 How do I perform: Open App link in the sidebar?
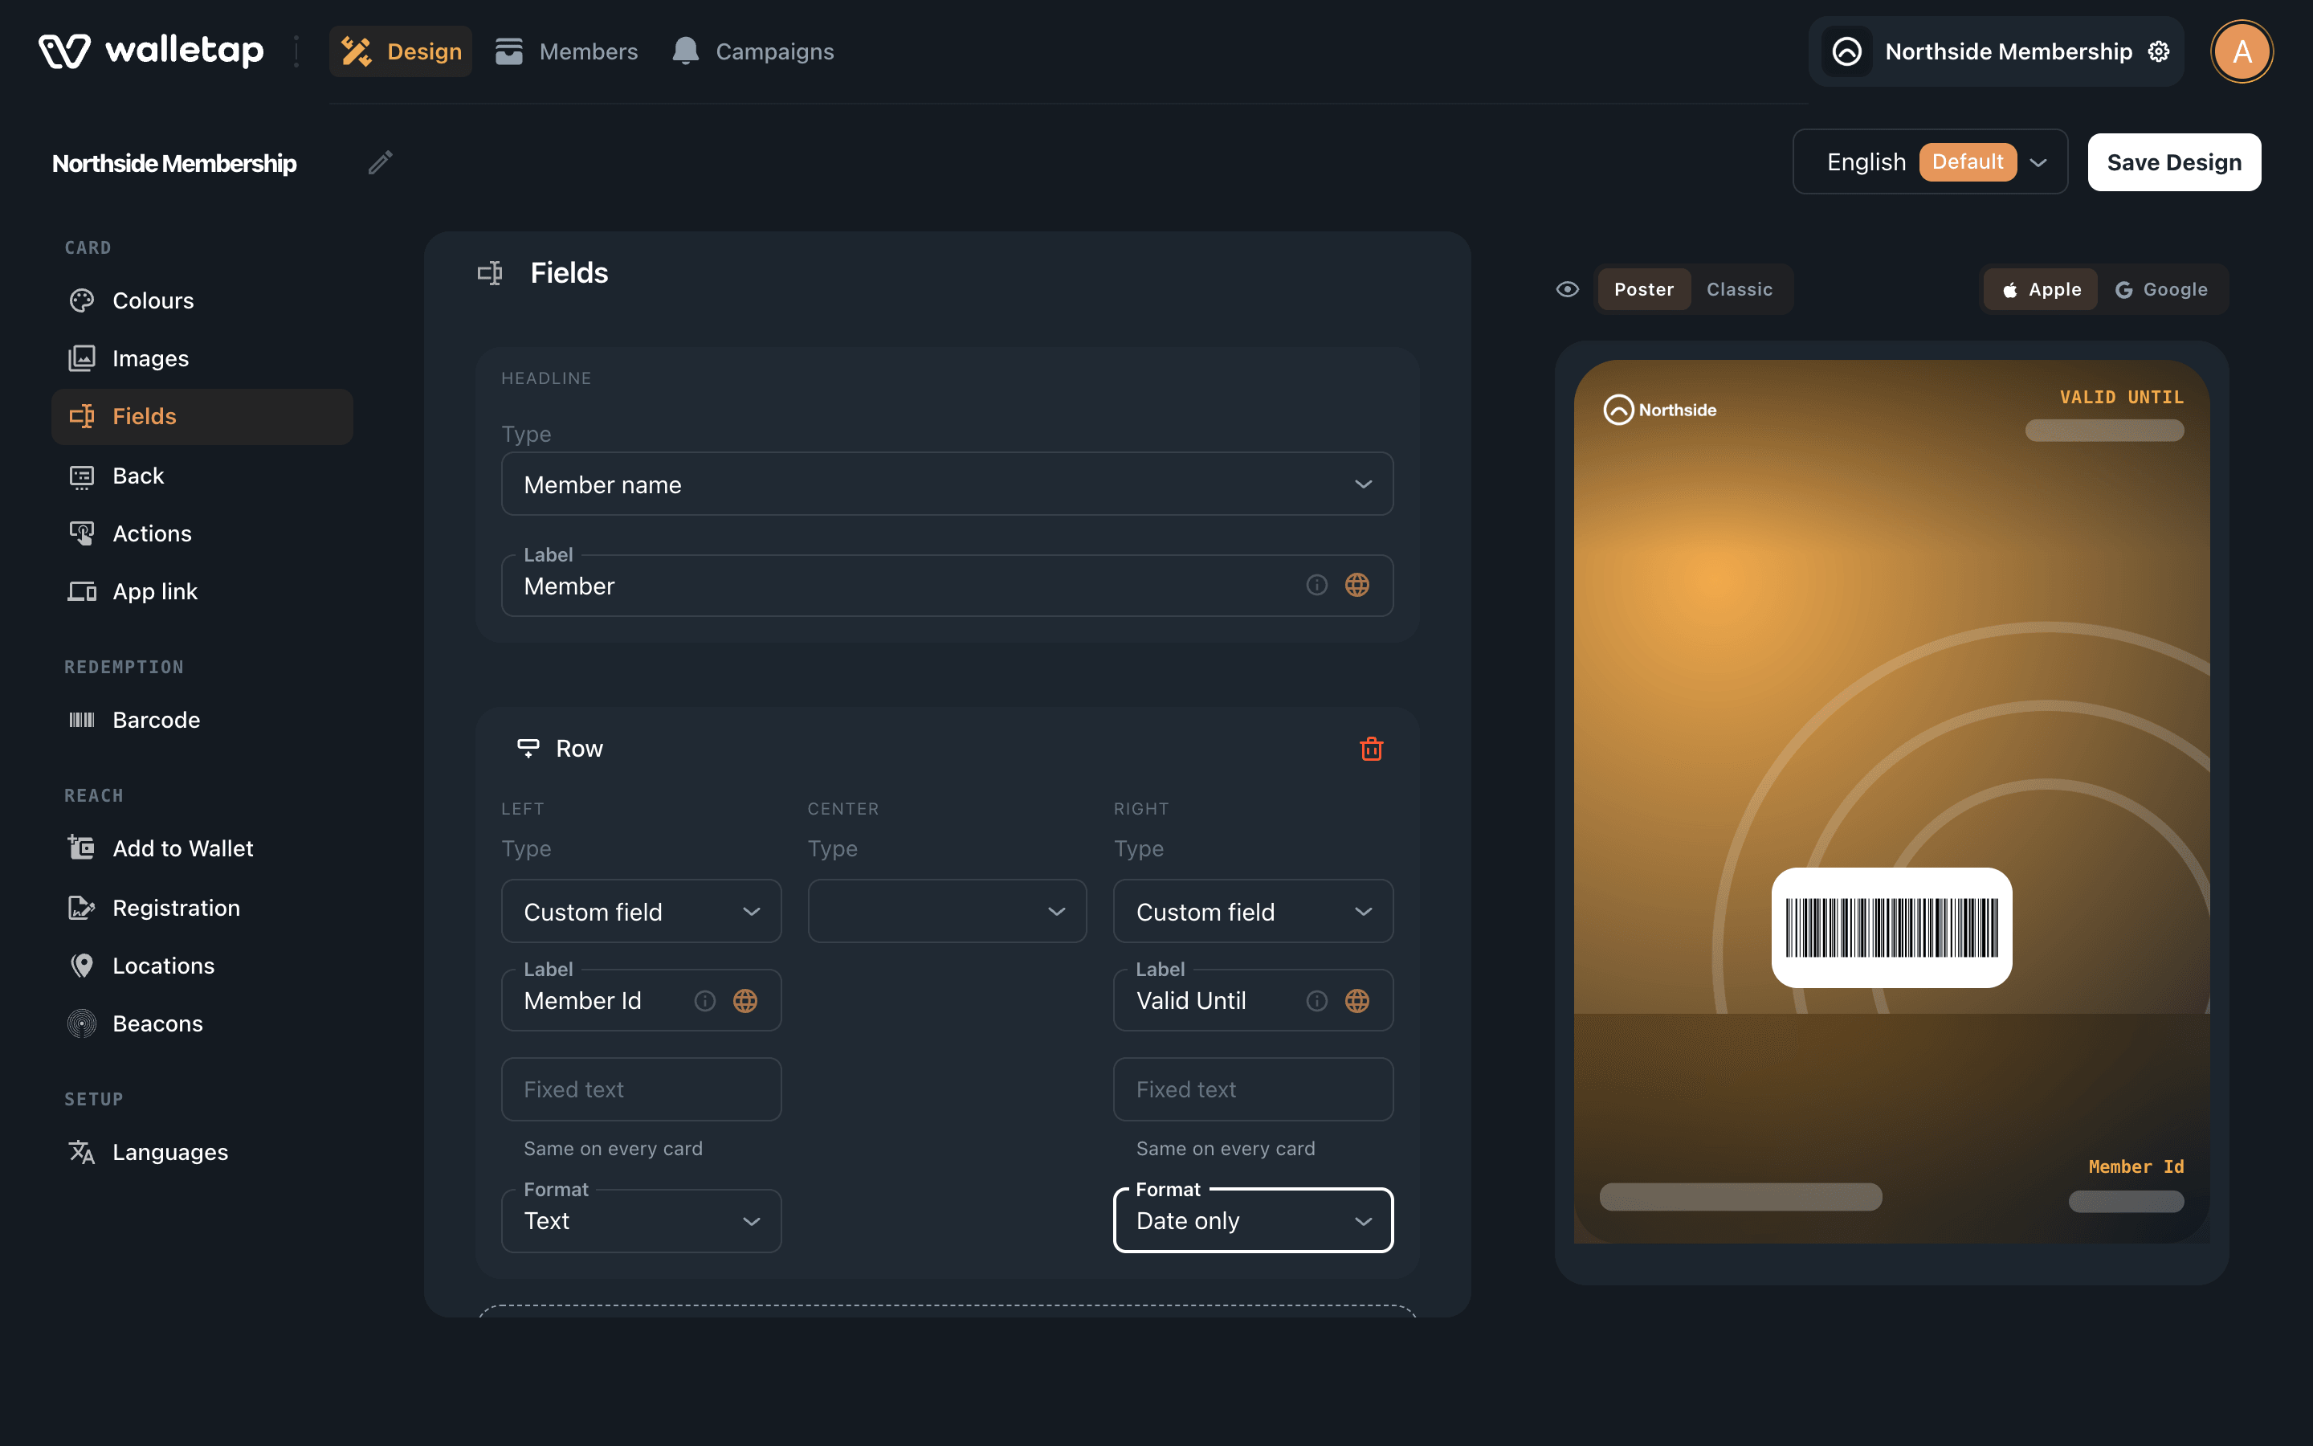pos(202,592)
